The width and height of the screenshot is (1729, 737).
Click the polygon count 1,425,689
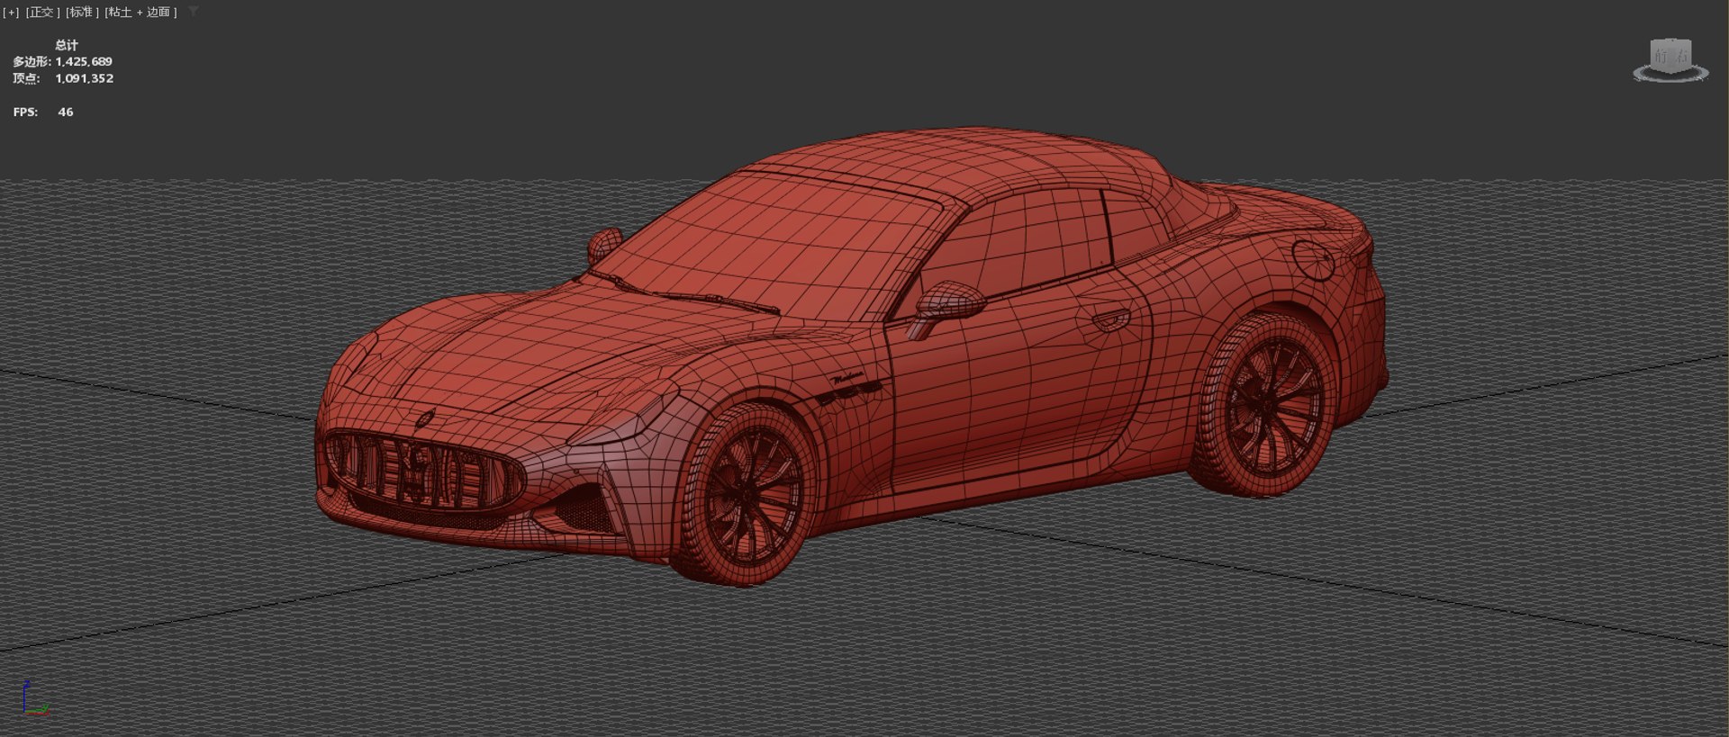[x=84, y=62]
